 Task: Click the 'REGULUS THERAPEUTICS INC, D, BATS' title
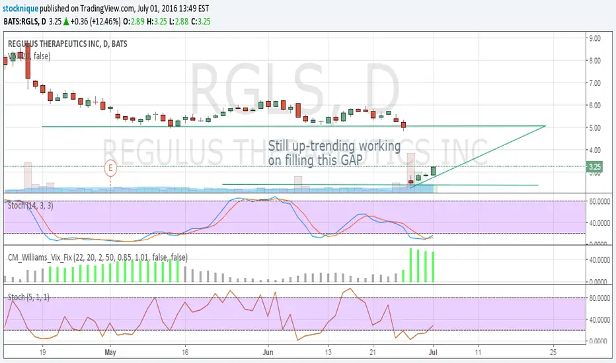tap(67, 44)
